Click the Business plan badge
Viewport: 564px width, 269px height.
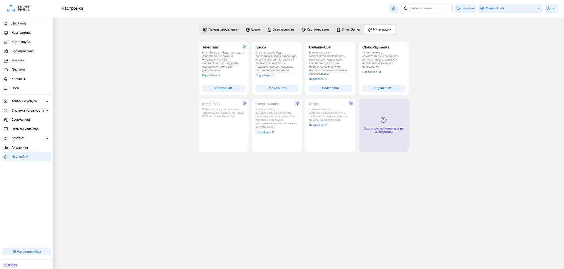10,265
